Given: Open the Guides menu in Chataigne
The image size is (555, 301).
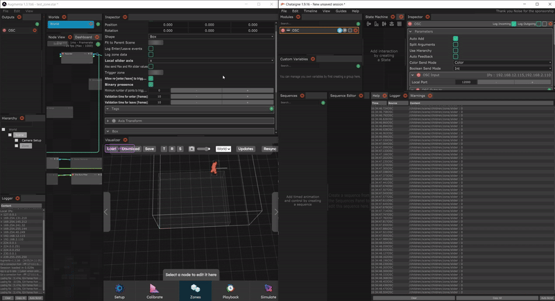Looking at the screenshot, I should pyautogui.click(x=341, y=11).
